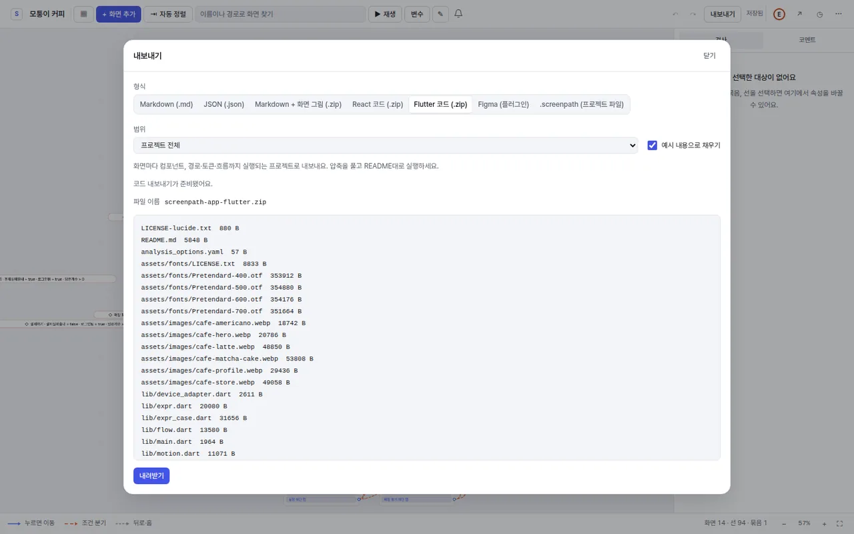Click the pencil edit icon in toolbar

(440, 14)
